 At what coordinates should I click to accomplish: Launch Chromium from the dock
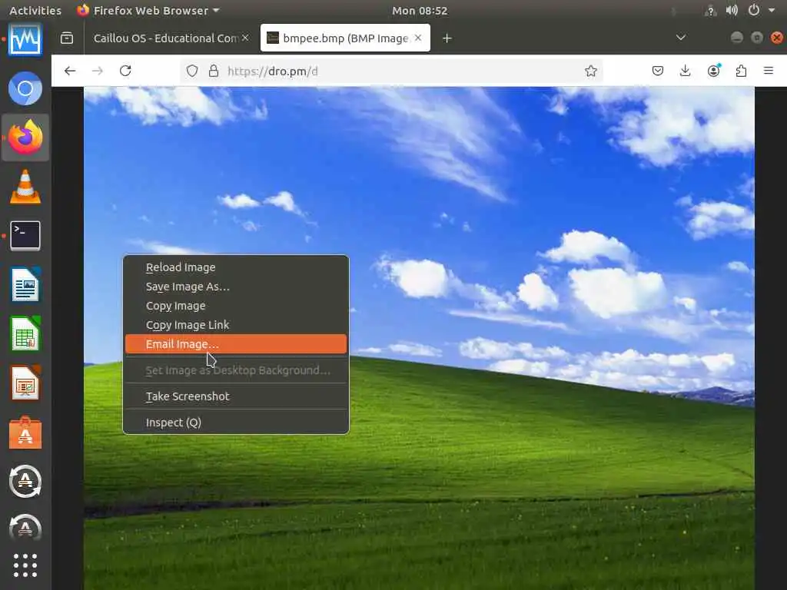tap(25, 89)
